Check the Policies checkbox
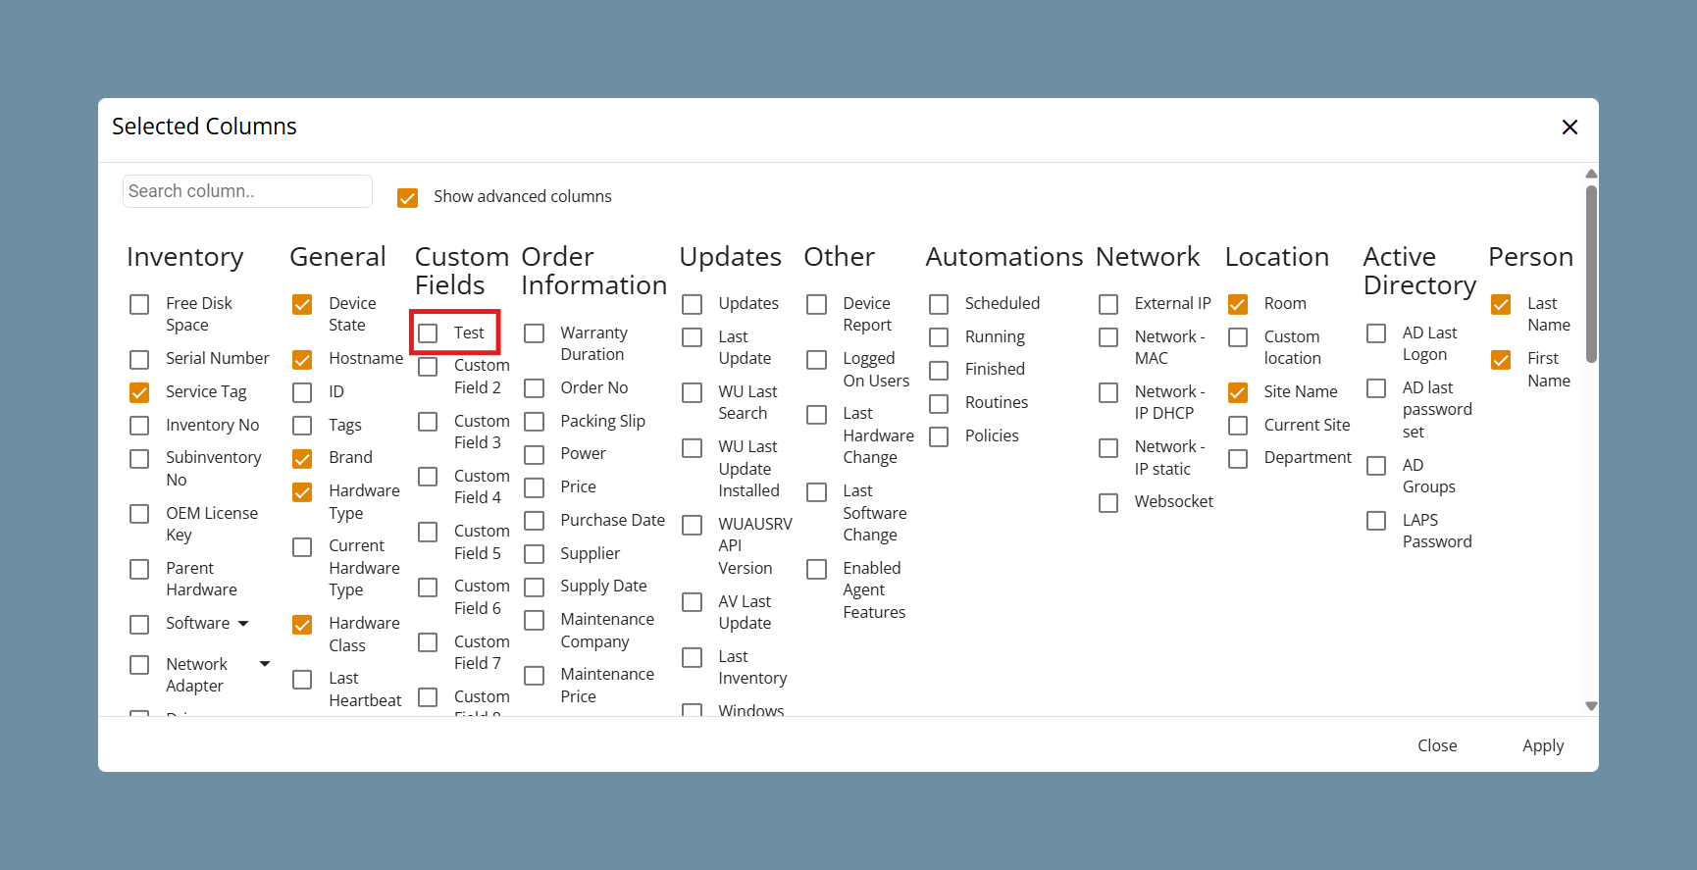The image size is (1697, 870). [939, 436]
